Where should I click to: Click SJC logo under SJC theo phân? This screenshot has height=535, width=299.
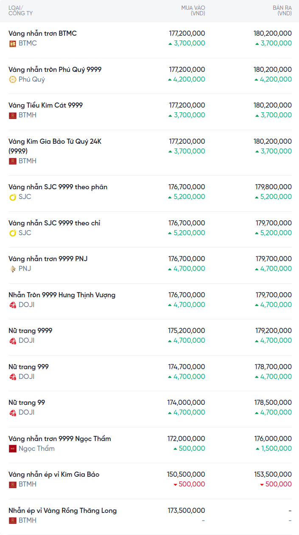point(13,197)
